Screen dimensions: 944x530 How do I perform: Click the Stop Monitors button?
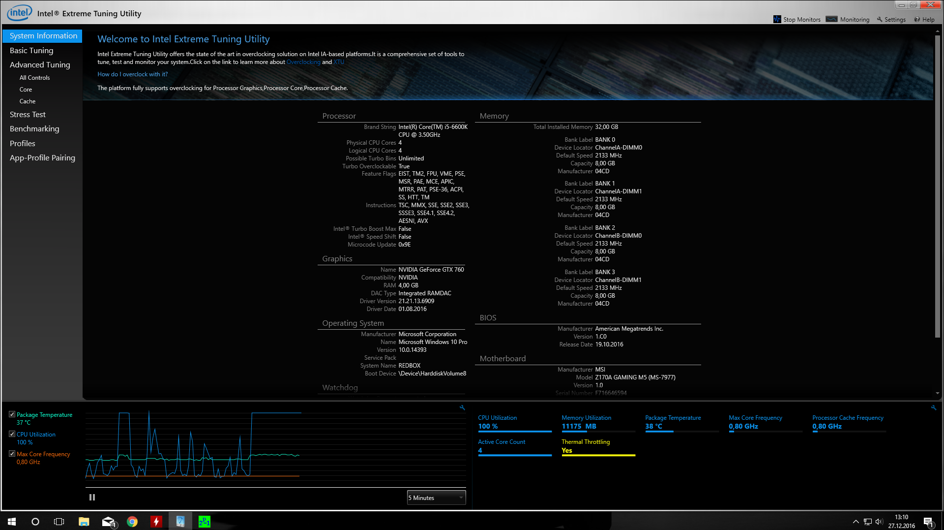[x=796, y=20]
